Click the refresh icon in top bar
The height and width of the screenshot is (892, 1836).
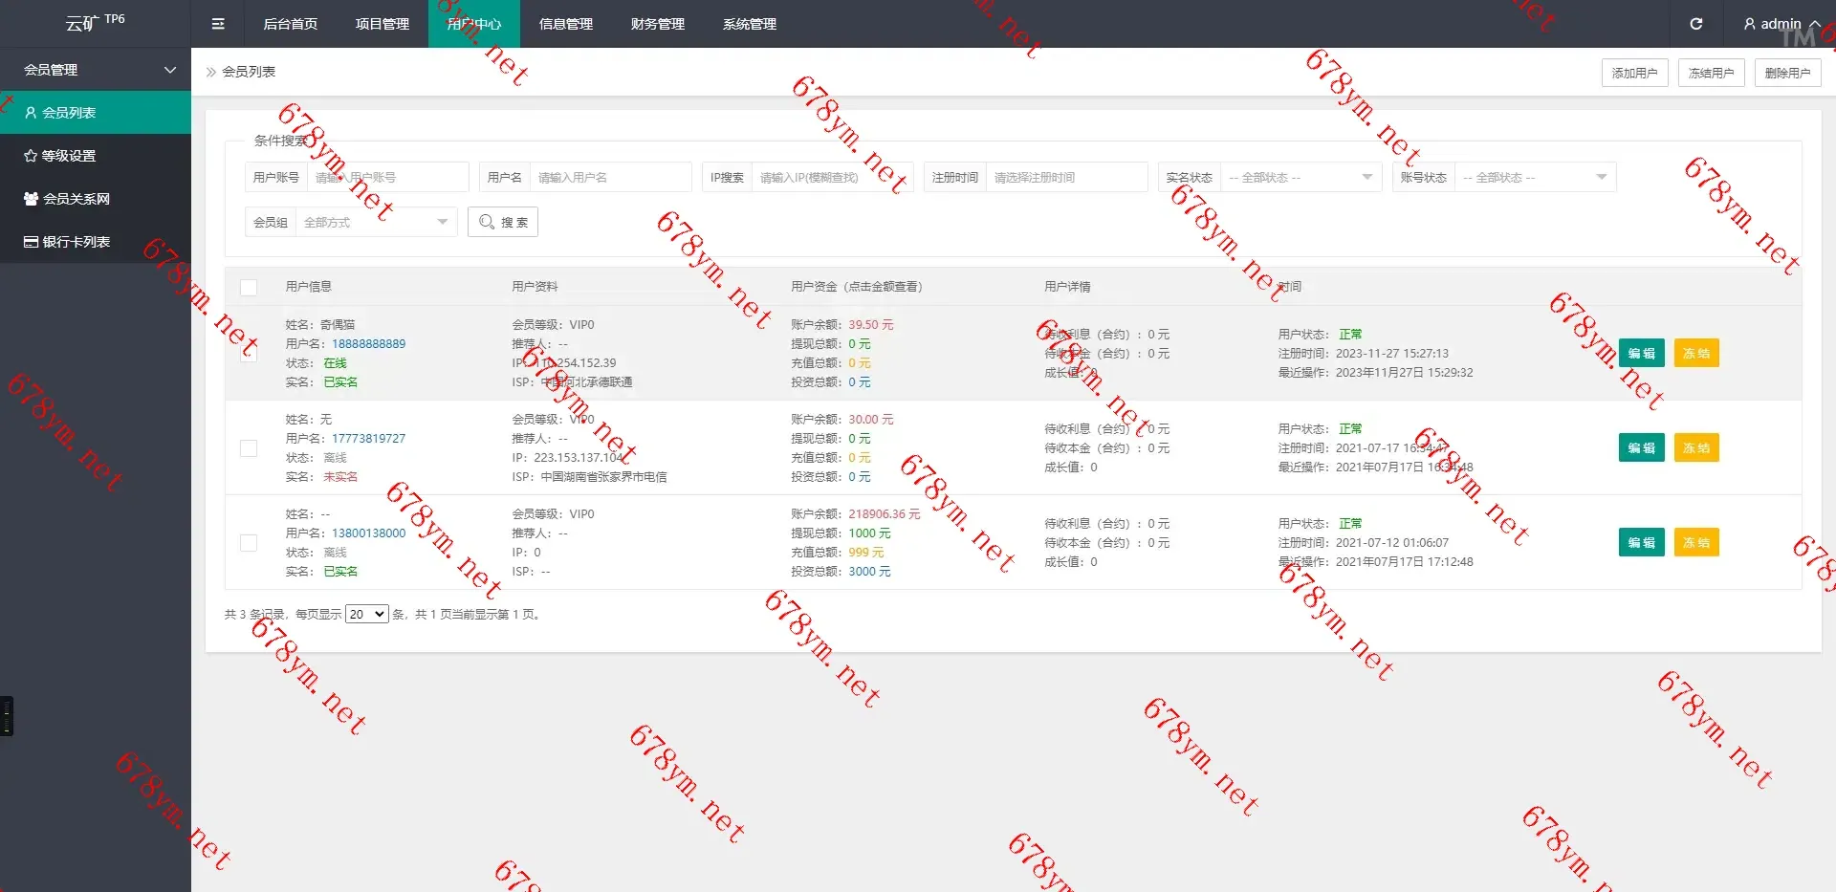coord(1695,24)
